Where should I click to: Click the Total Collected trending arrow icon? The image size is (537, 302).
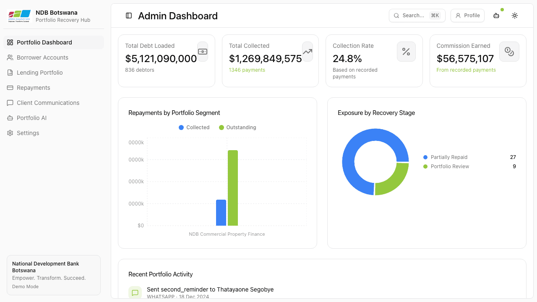[x=308, y=52]
